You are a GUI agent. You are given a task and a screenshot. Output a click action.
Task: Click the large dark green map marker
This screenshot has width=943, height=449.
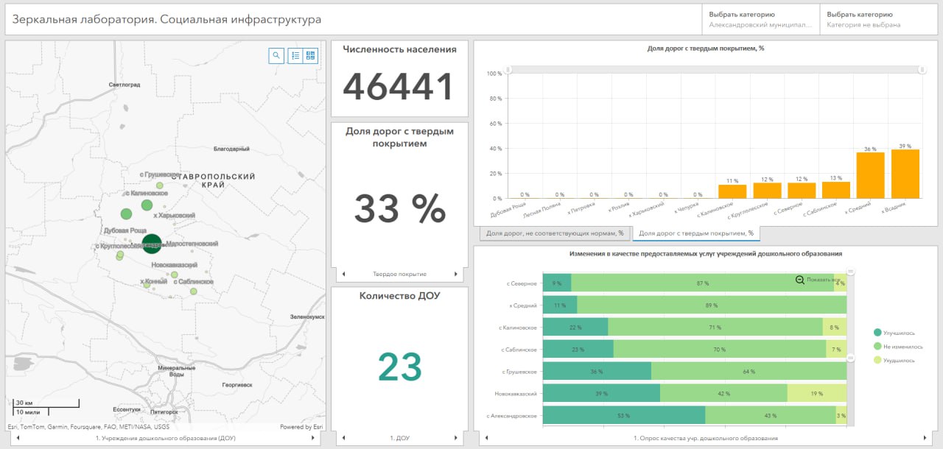[x=152, y=244]
